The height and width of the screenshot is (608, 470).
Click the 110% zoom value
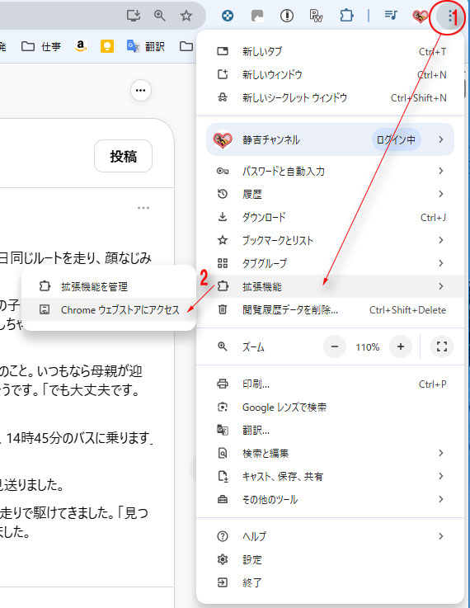pos(367,347)
